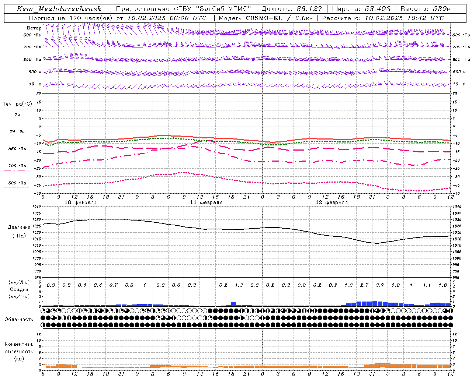472x377 pixels.
Task: Click the Облачность cloud cover label
Action: point(19,320)
